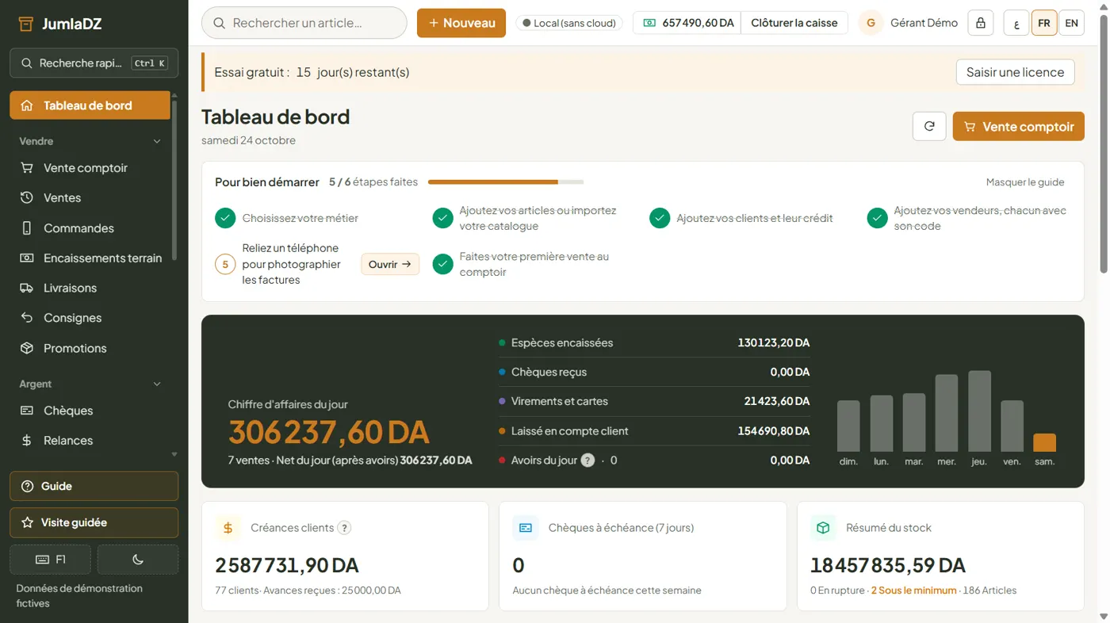Click user avatar G icon
The image size is (1110, 623).
[871, 23]
